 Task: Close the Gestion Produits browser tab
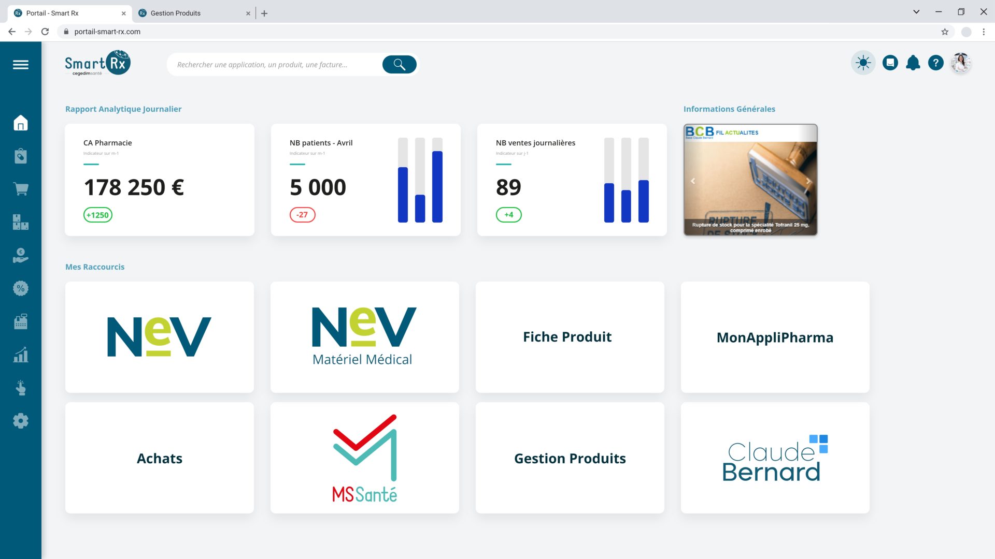coord(248,13)
